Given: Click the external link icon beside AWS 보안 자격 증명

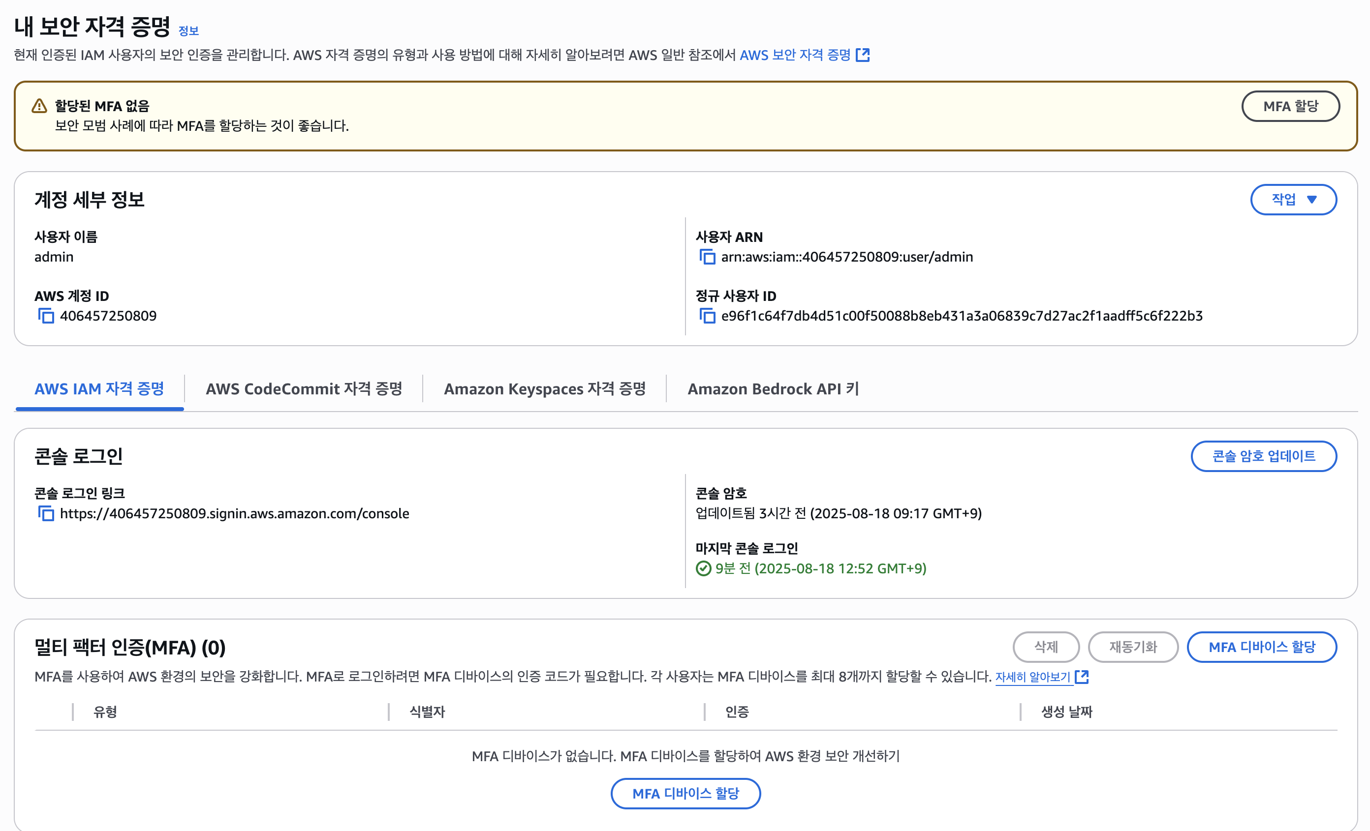Looking at the screenshot, I should click(862, 55).
